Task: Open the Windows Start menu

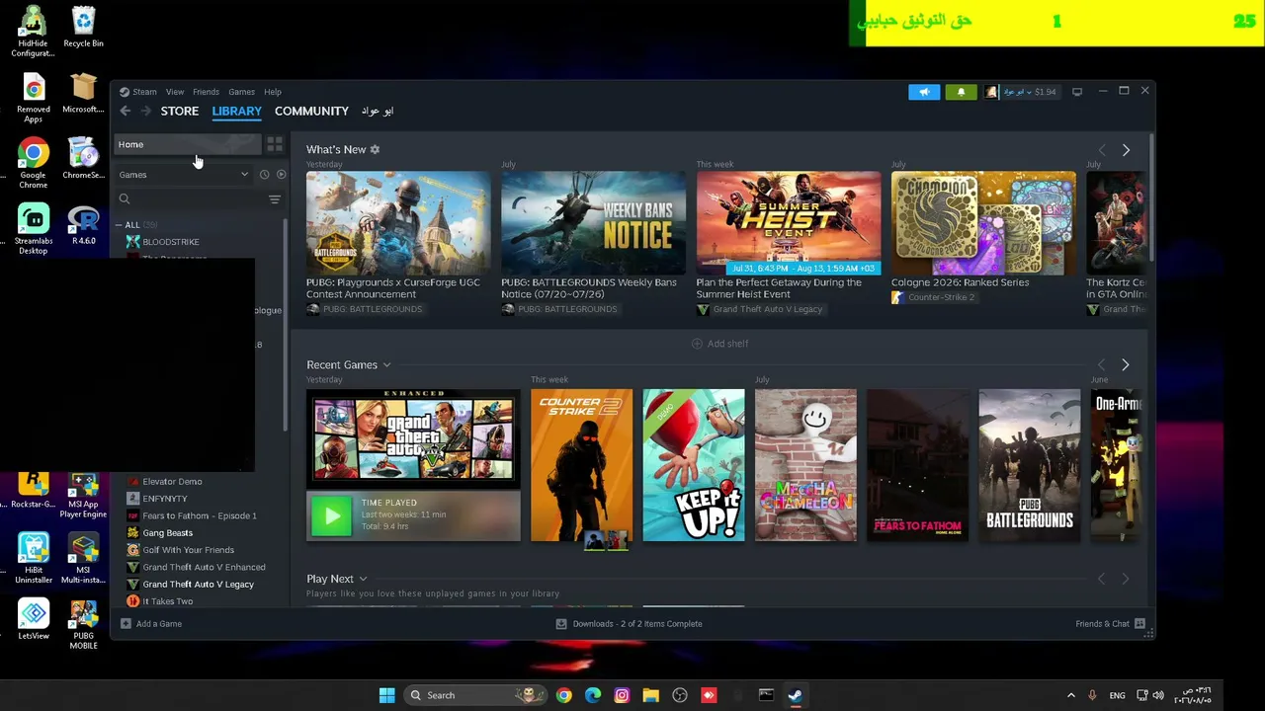Action: click(x=386, y=695)
